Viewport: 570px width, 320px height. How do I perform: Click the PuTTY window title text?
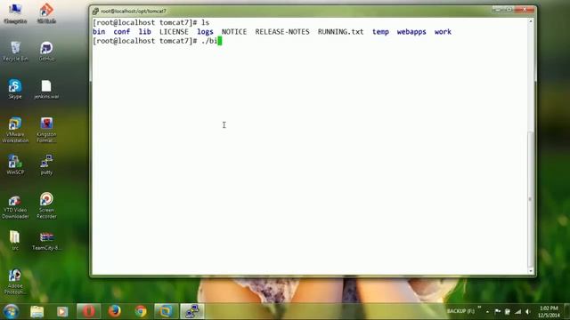(134, 12)
